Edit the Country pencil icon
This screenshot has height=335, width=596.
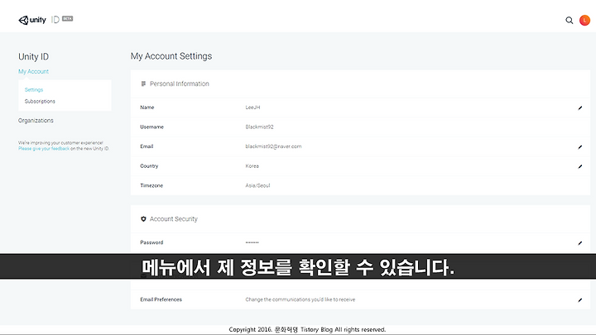click(580, 166)
